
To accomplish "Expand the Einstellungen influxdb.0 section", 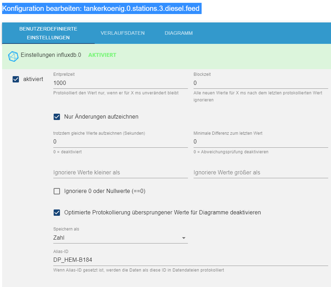I will [51, 55].
